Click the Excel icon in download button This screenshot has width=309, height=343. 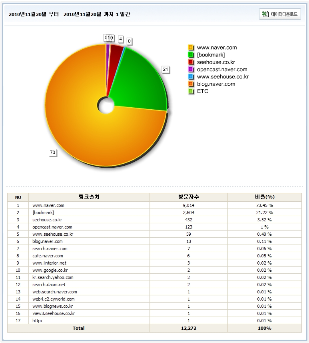click(x=265, y=14)
